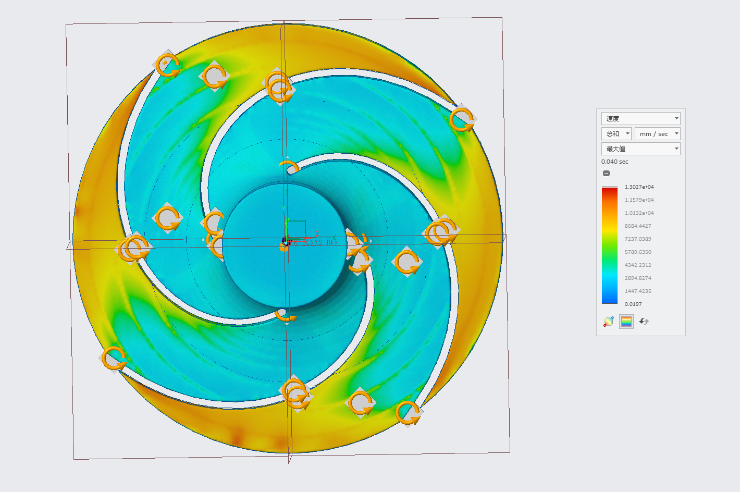Open the 速度 result quantity dropdown

click(x=640, y=119)
